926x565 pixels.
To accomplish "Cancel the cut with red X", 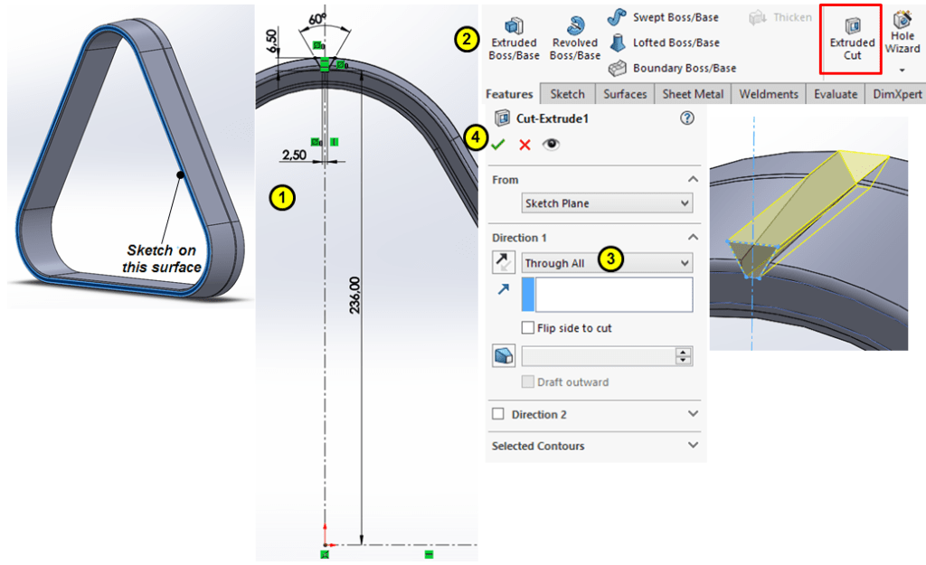I will tap(524, 145).
